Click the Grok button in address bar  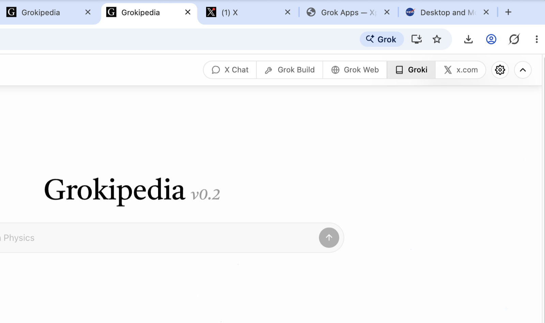[x=381, y=39]
